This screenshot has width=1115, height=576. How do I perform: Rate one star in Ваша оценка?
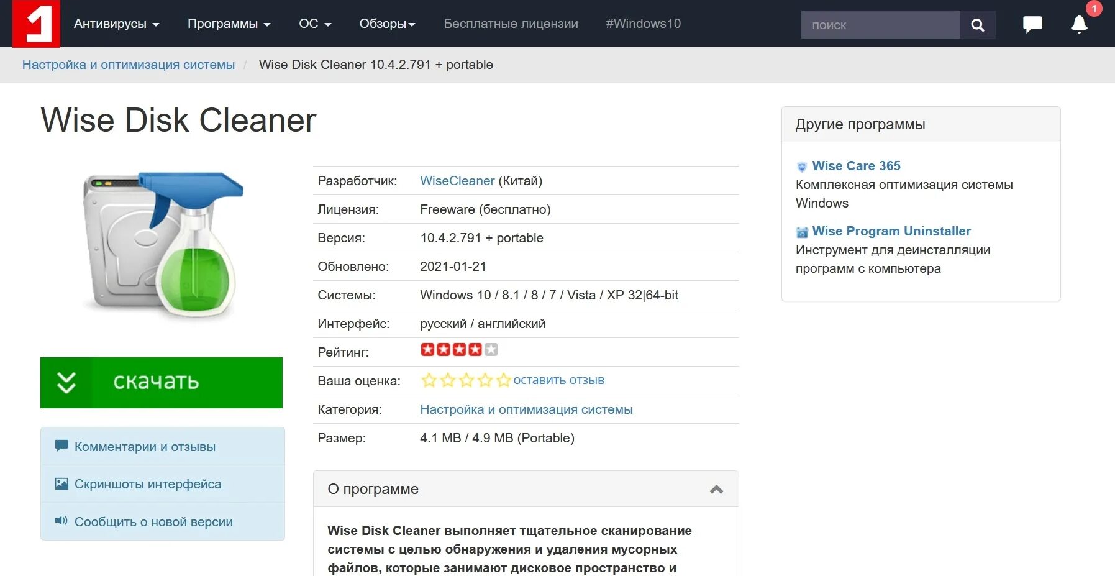[429, 380]
